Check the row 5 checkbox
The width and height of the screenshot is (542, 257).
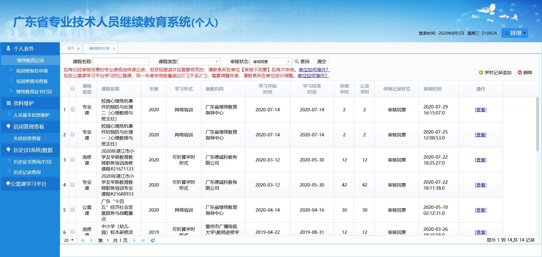point(73,210)
